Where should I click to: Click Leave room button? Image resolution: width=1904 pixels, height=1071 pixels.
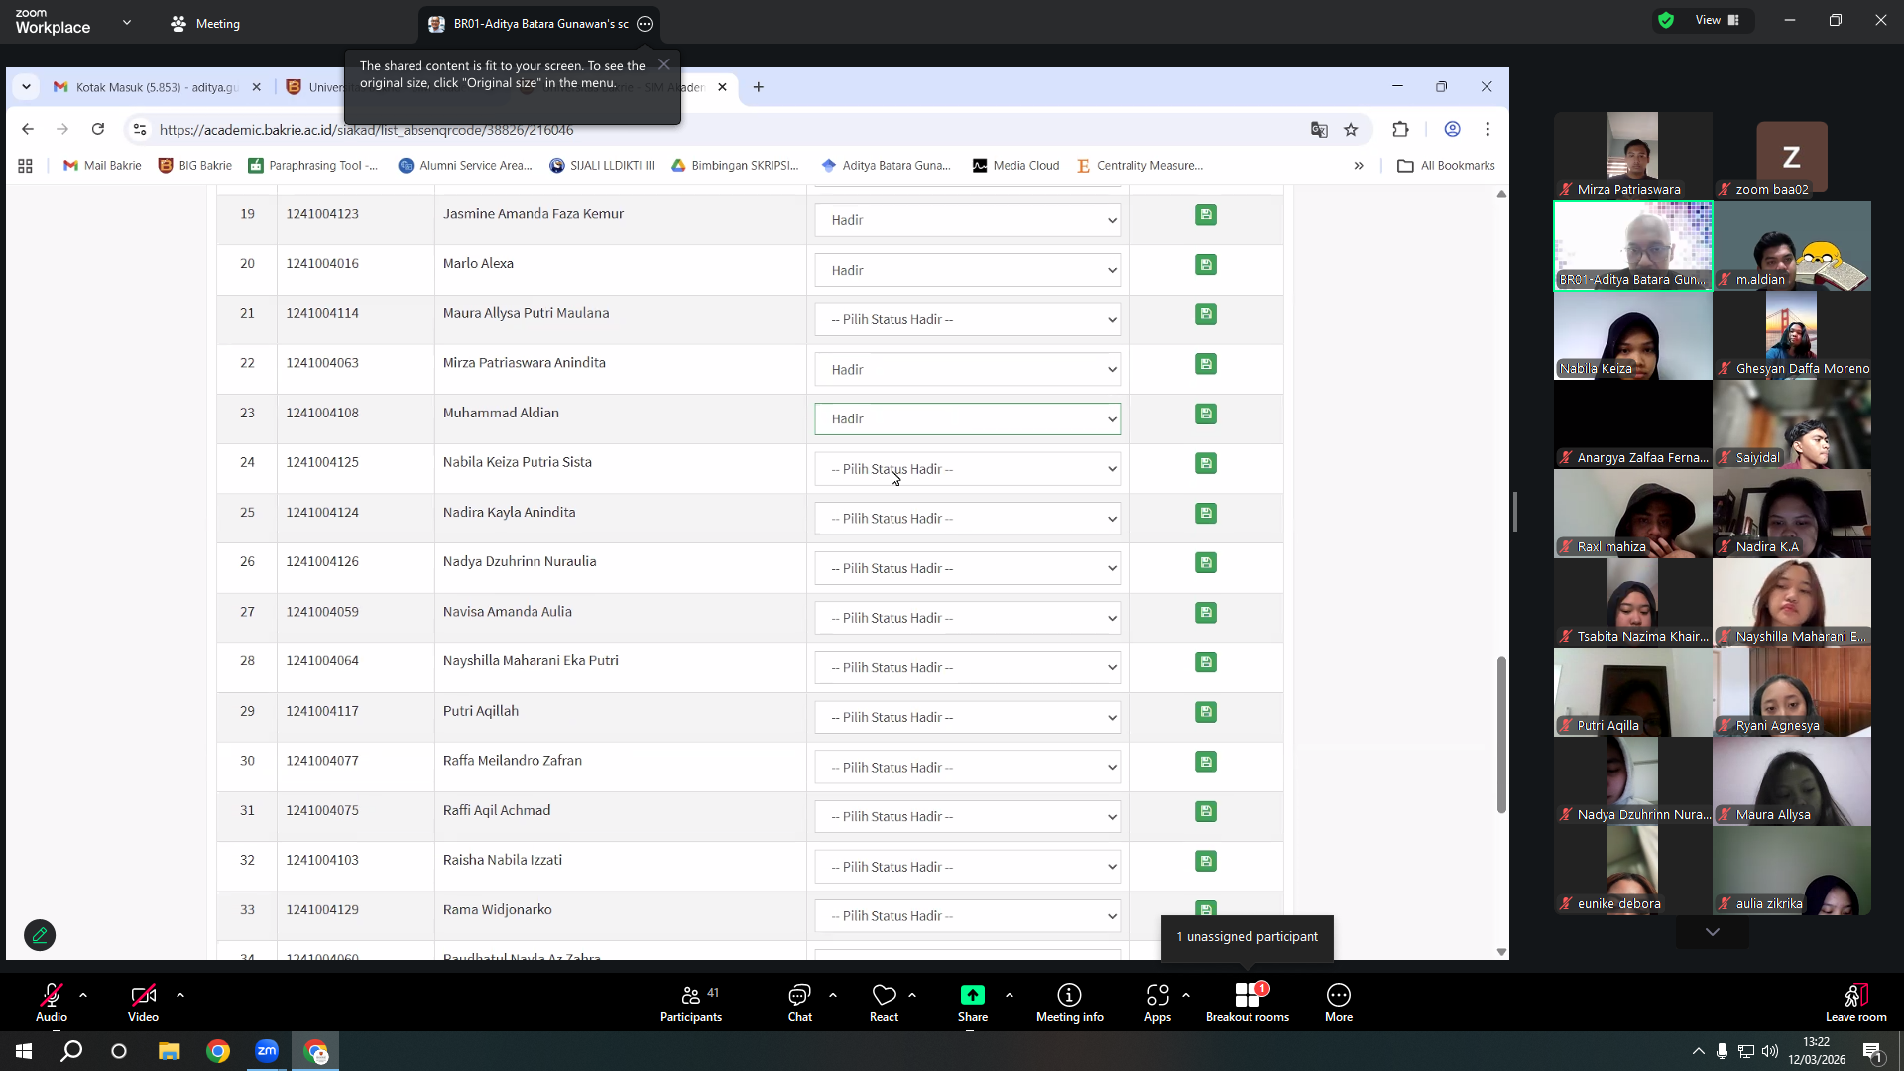click(x=1856, y=1004)
